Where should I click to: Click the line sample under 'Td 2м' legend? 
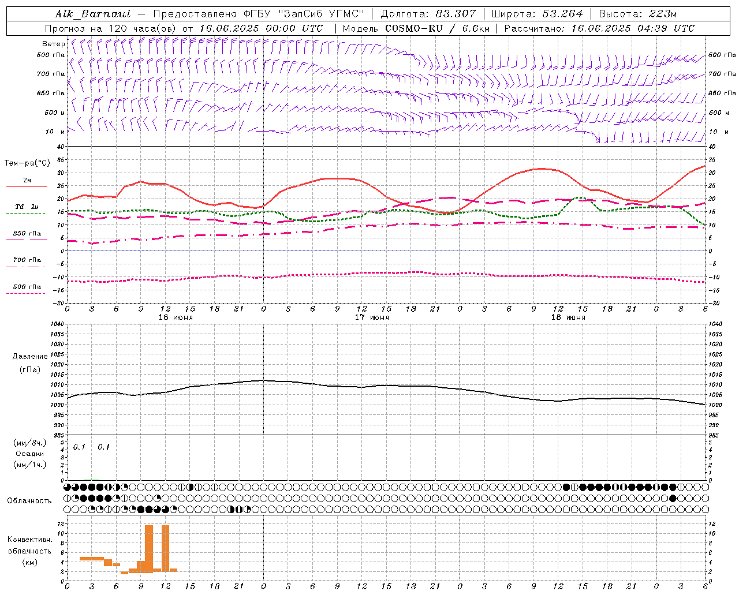coord(26,214)
